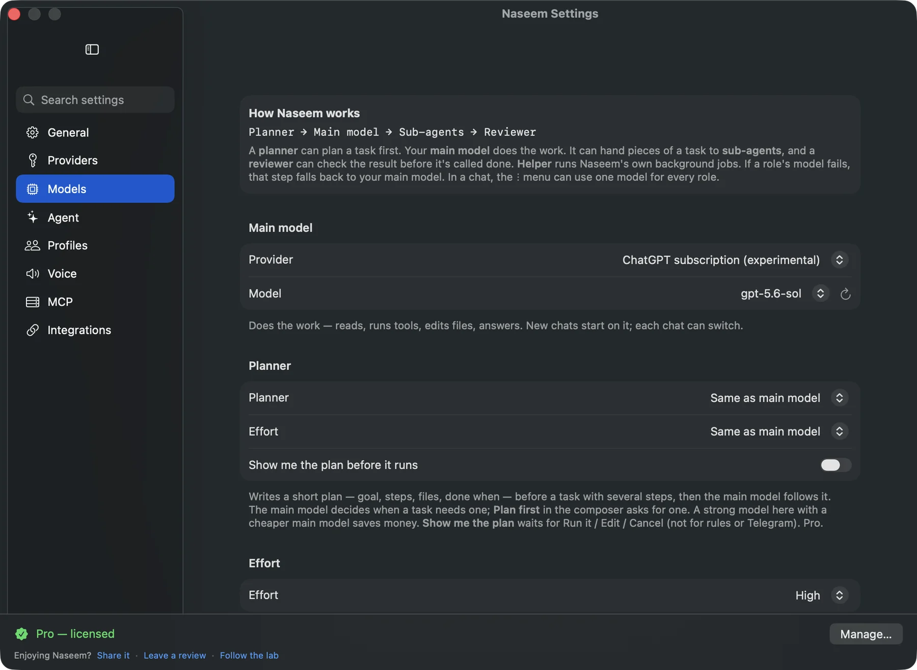917x670 pixels.
Task: Click the green Pro license checkmark badge
Action: coord(21,634)
